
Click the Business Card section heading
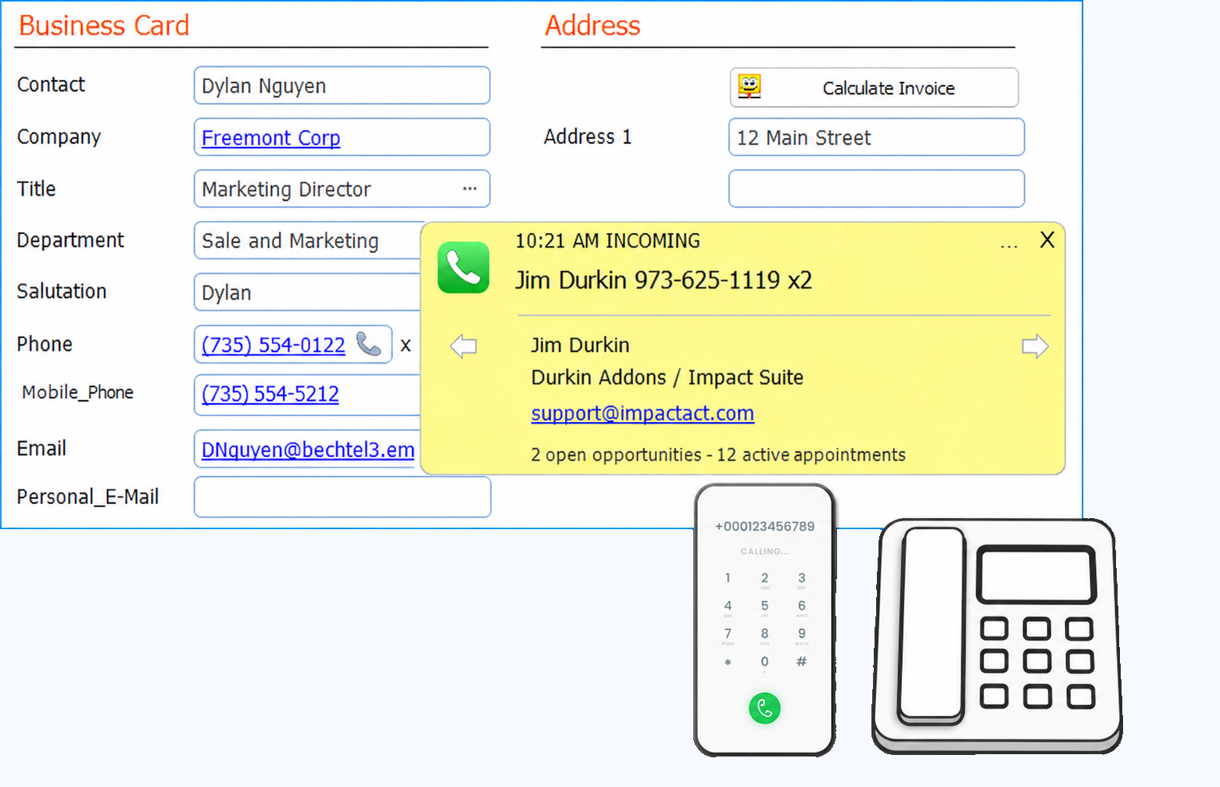pyautogui.click(x=104, y=26)
